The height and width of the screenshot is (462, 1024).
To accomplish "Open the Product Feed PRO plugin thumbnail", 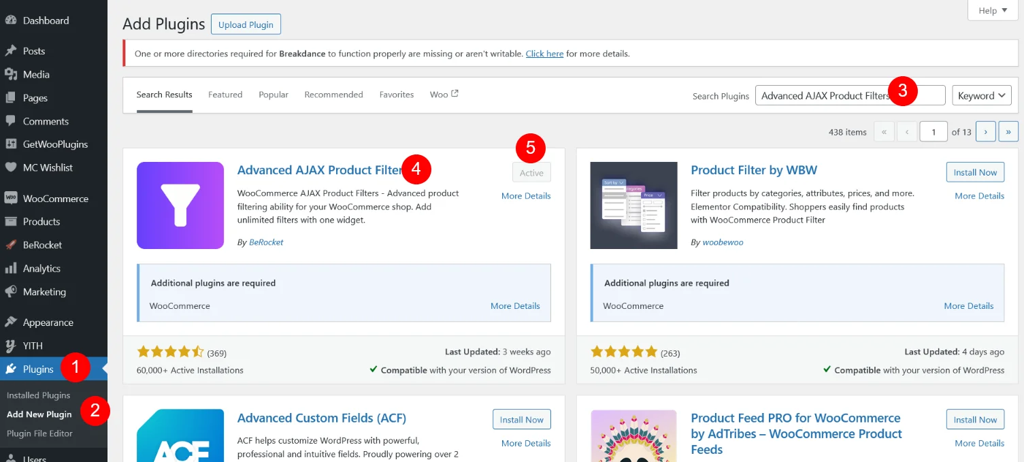I will tap(633, 435).
